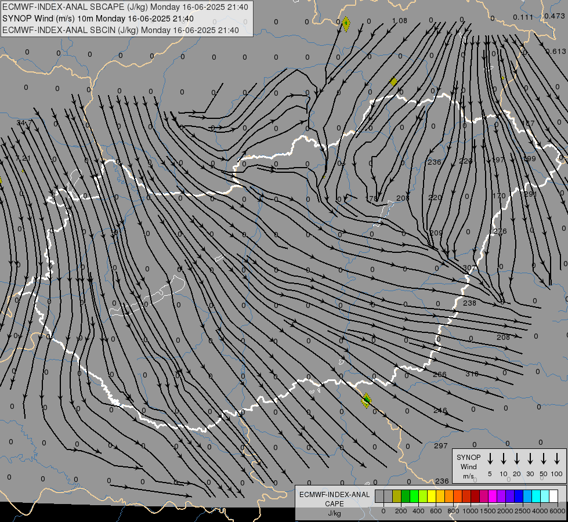568x522 pixels.
Task: Click the 2500 tick label on CAPE scale
Action: tap(523, 511)
